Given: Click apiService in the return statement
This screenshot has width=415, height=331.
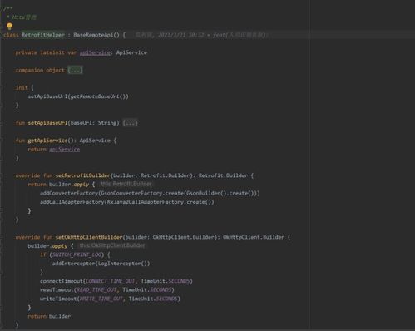Looking at the screenshot, I should tap(64, 150).
